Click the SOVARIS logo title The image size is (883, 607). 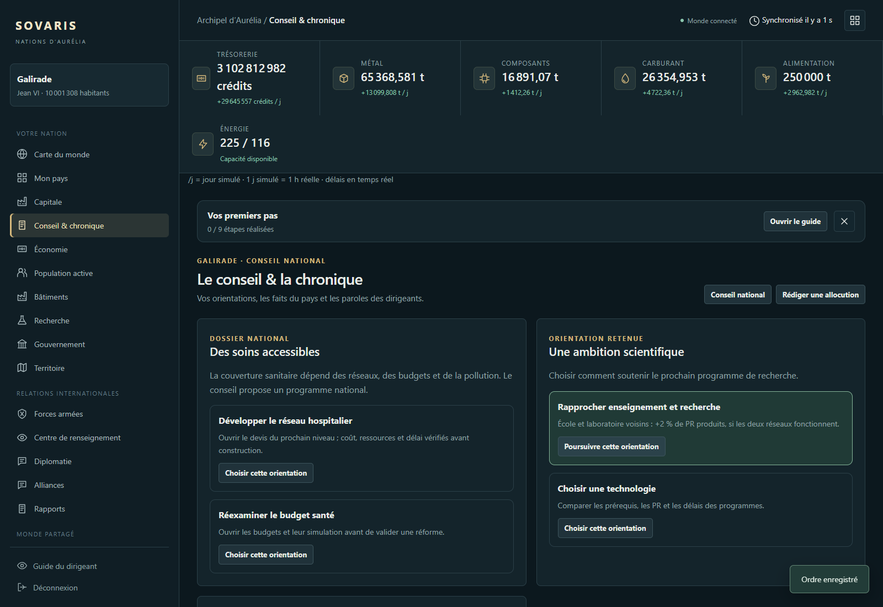[x=46, y=26]
